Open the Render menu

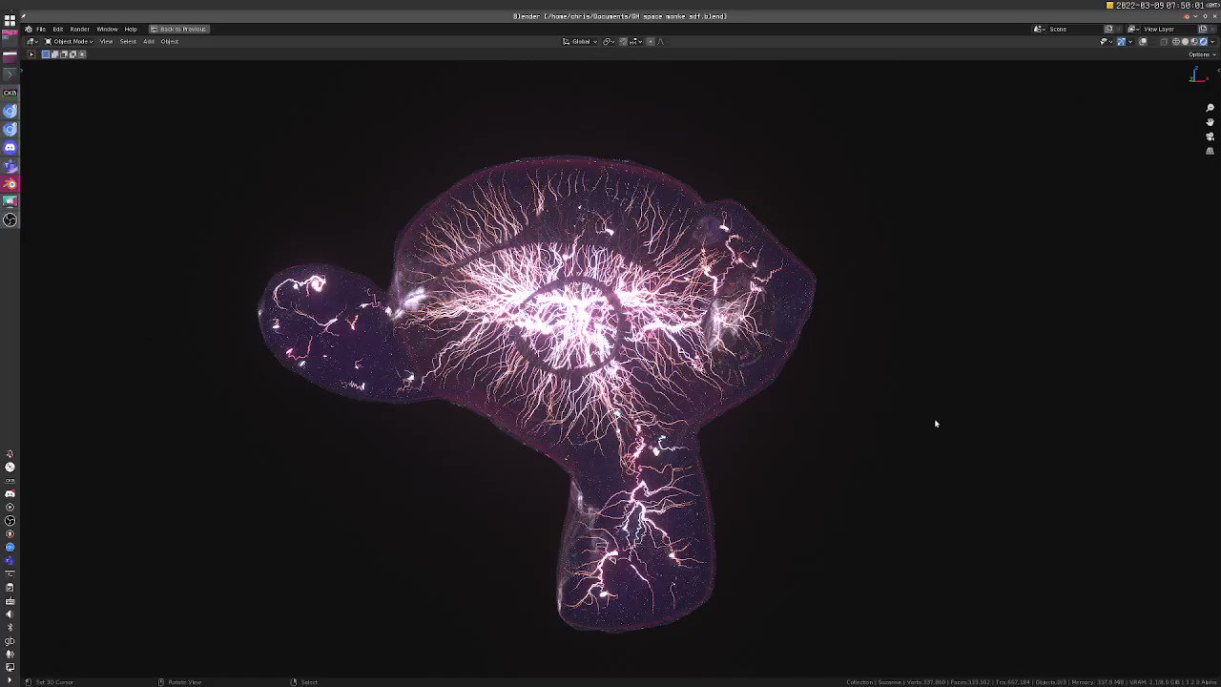[79, 29]
